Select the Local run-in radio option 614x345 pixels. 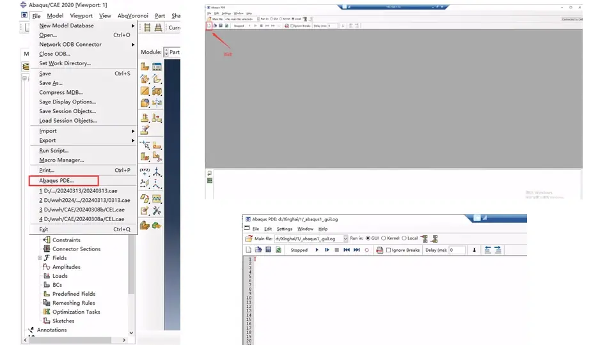tap(404, 238)
